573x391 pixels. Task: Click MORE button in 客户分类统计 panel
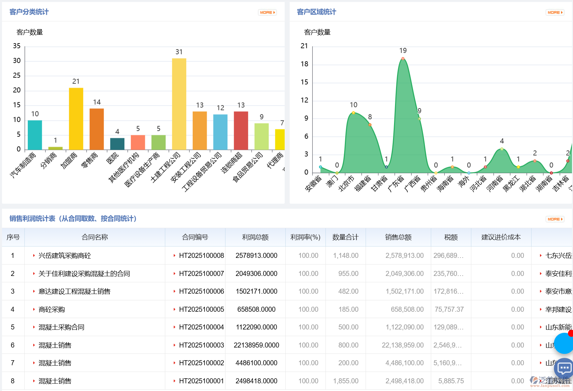267,12
